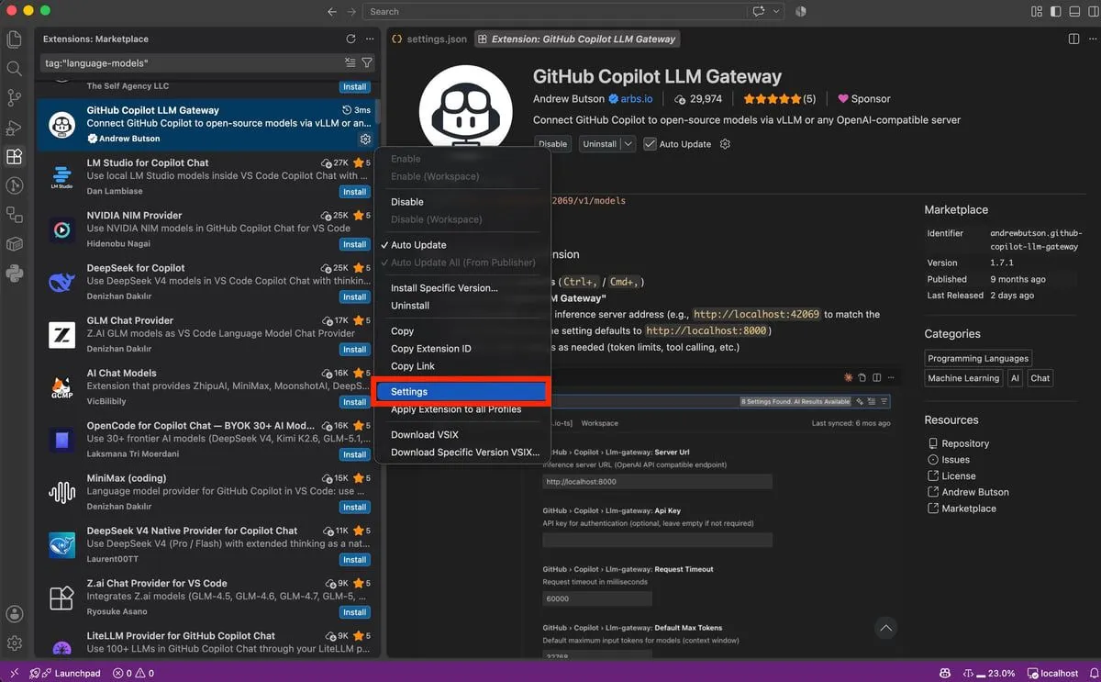Open the Explorer view in activity bar
This screenshot has width=1101, height=682.
(x=14, y=39)
